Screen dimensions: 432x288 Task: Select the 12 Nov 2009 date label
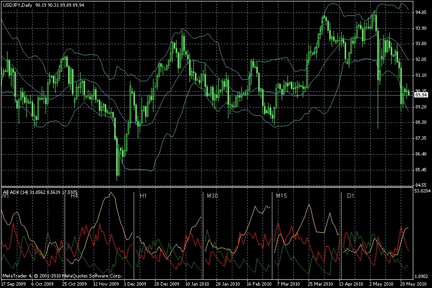click(x=106, y=284)
